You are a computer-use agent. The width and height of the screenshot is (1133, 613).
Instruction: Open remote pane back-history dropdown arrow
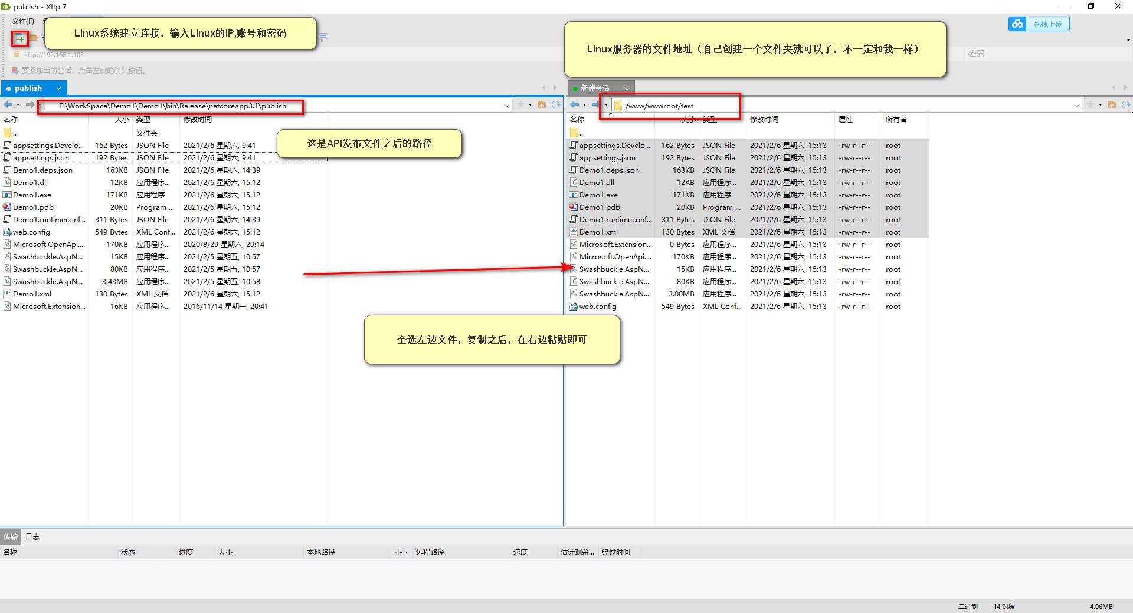584,105
